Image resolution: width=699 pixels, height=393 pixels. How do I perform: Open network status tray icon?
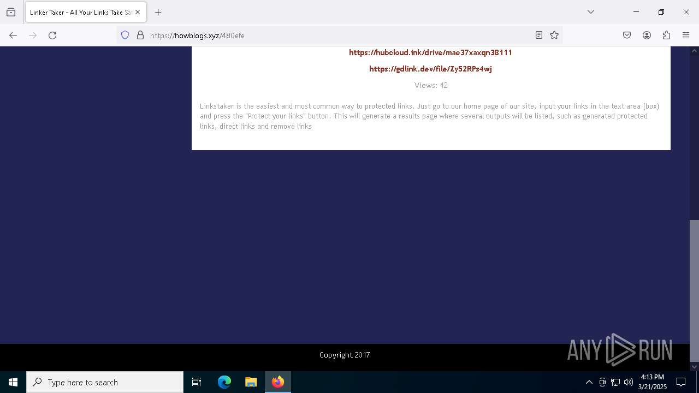tap(615, 382)
